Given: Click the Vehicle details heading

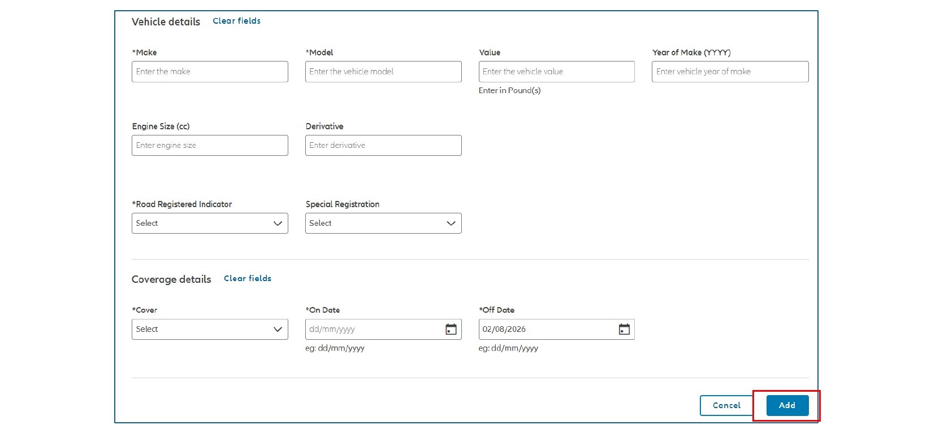Looking at the screenshot, I should [166, 21].
